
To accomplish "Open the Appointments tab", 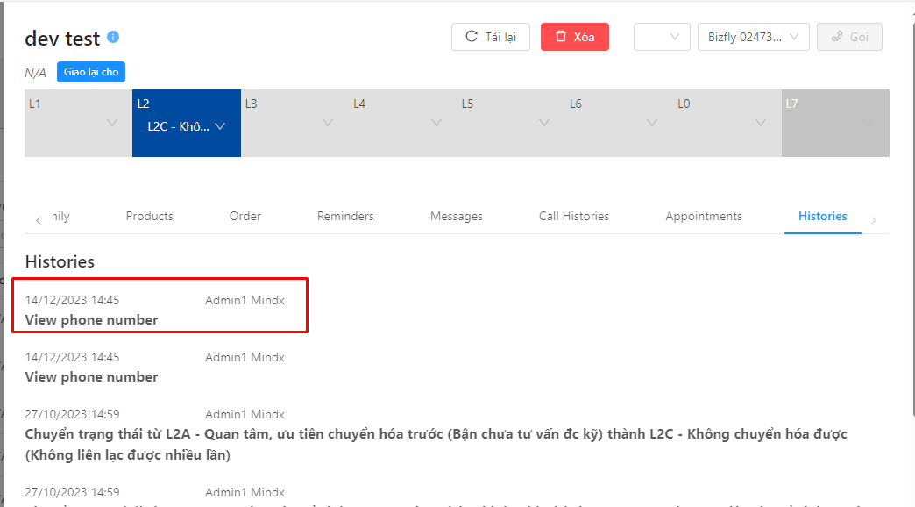I will [704, 216].
